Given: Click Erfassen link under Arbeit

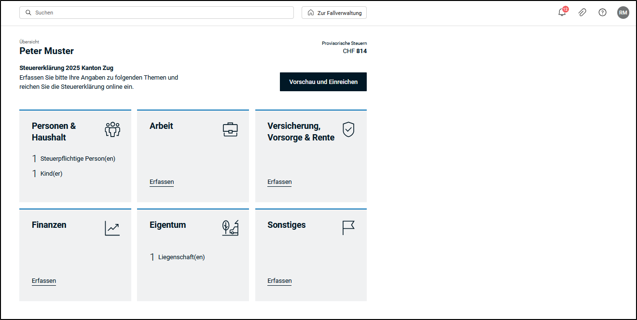Looking at the screenshot, I should [x=162, y=182].
